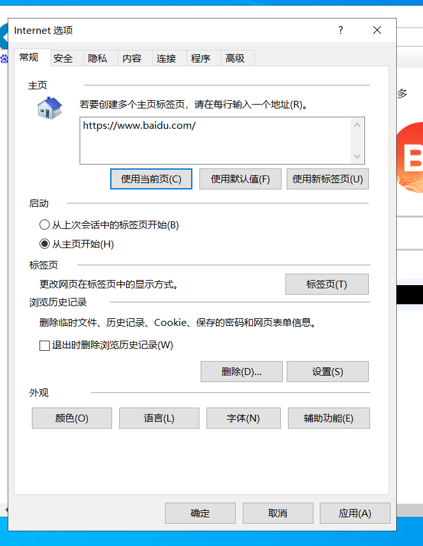Click the 应用(A) button

355,513
